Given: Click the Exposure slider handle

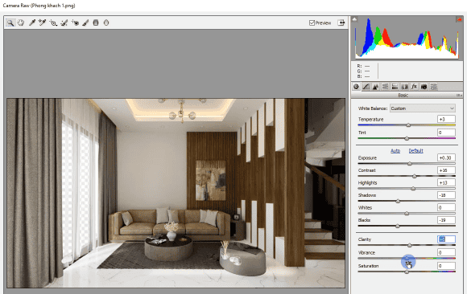Looking at the screenshot, I should click(410, 164).
